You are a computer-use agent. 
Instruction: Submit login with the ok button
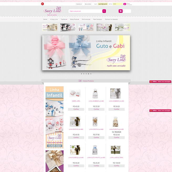(125, 4)
